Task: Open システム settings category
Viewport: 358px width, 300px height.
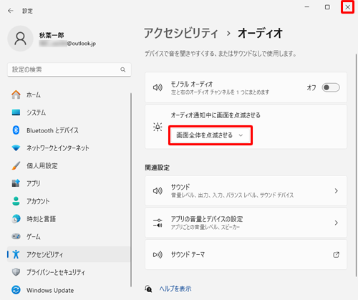Action: pos(69,112)
